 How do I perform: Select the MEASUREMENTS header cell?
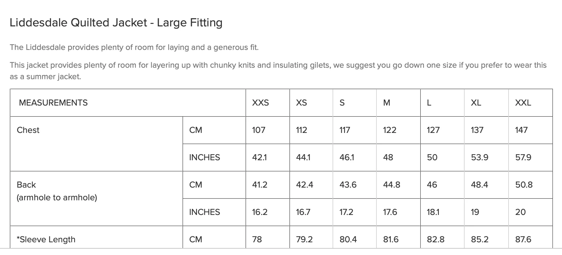[128, 103]
